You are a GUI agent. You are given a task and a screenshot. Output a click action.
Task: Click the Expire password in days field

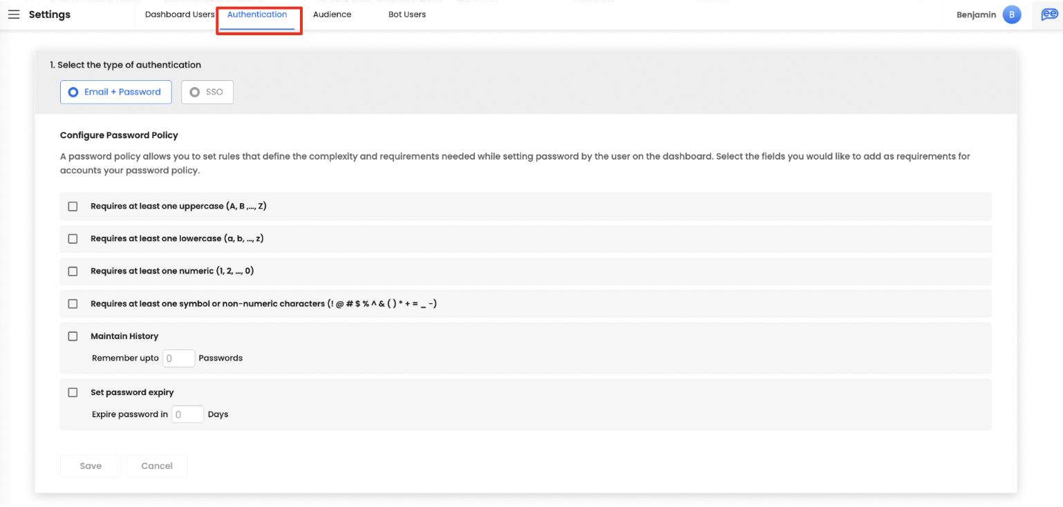[187, 414]
